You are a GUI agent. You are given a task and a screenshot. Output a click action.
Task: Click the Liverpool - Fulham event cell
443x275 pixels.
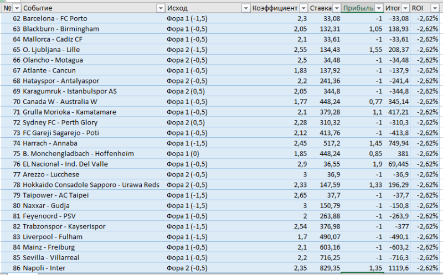click(x=49, y=237)
